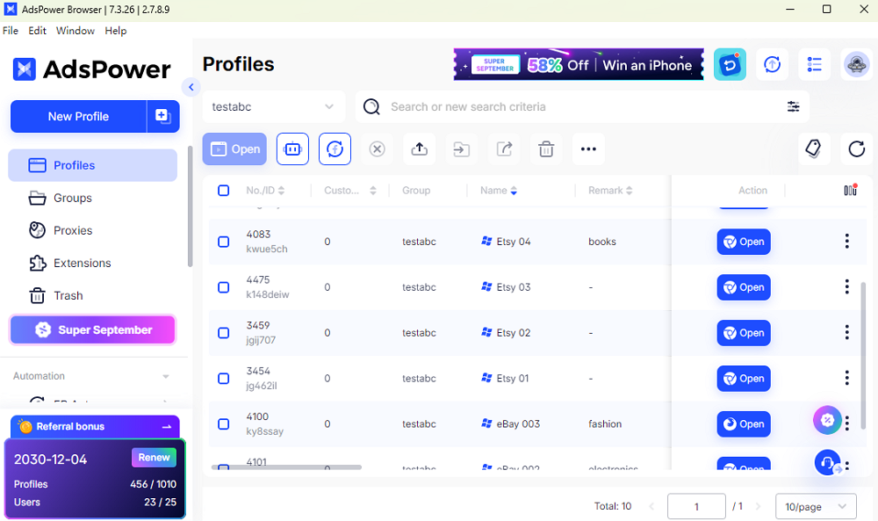Check the box for profile 3459
The height and width of the screenshot is (521, 878).
click(x=223, y=333)
